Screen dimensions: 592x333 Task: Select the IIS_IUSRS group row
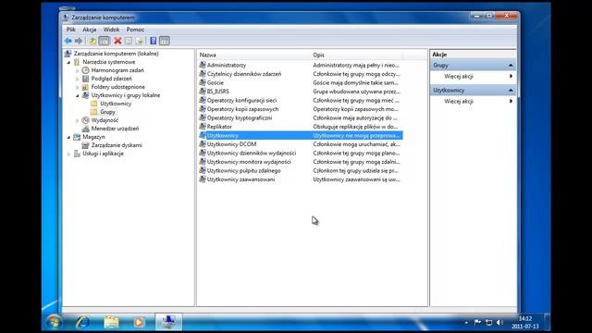[300, 92]
